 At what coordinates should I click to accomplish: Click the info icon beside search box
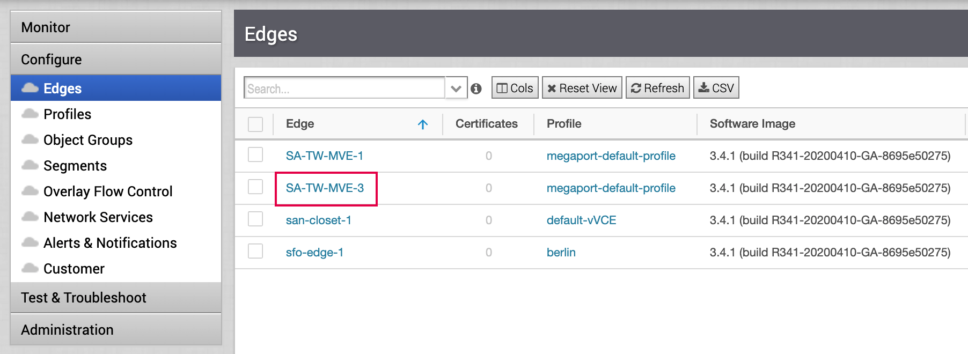pyautogui.click(x=476, y=88)
